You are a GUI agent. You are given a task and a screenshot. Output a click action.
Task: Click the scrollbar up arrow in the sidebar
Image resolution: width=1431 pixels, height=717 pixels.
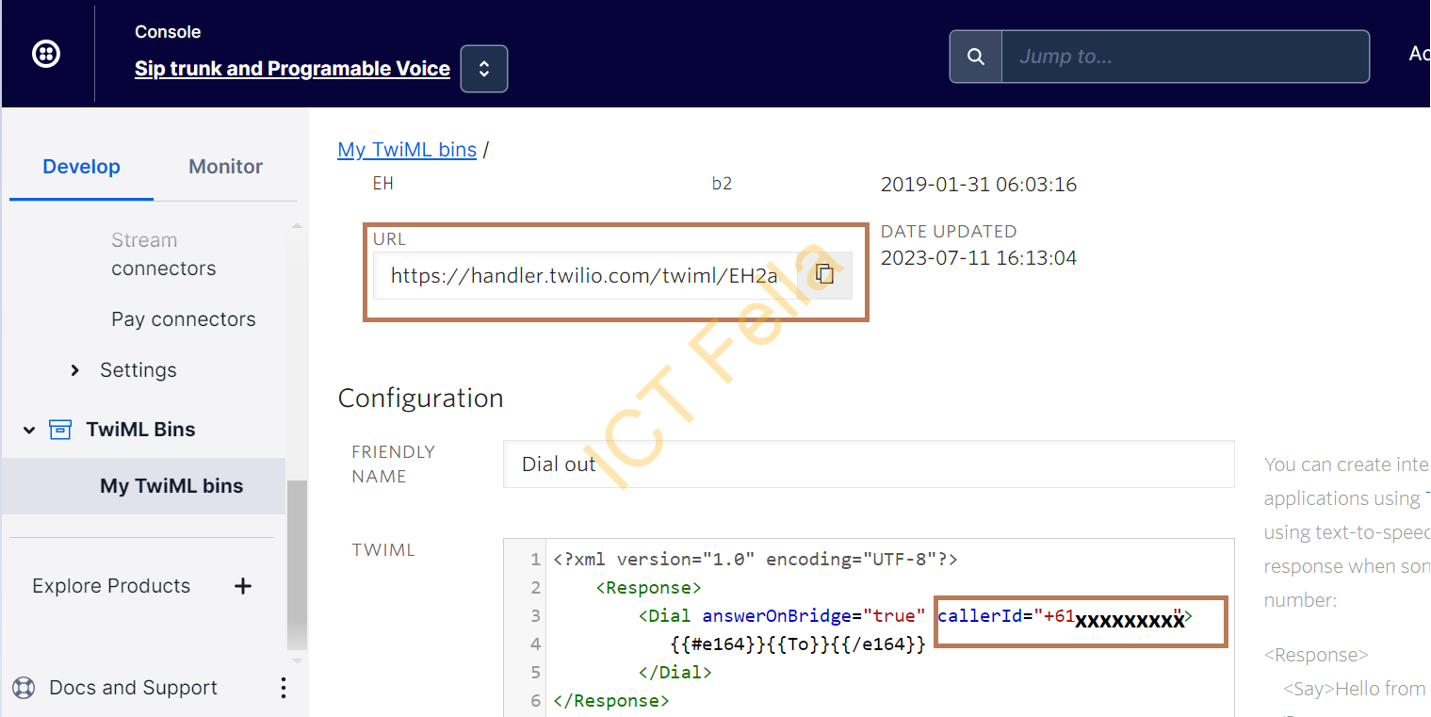click(x=298, y=226)
